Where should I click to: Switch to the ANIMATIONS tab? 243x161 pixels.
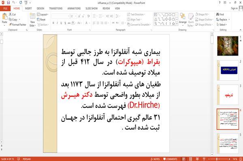tap(74, 8)
